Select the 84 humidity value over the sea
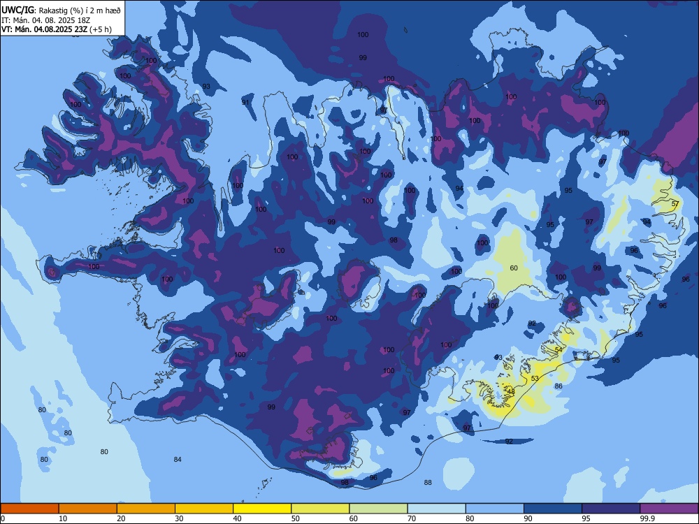Image resolution: width=699 pixels, height=524 pixels. 178,460
